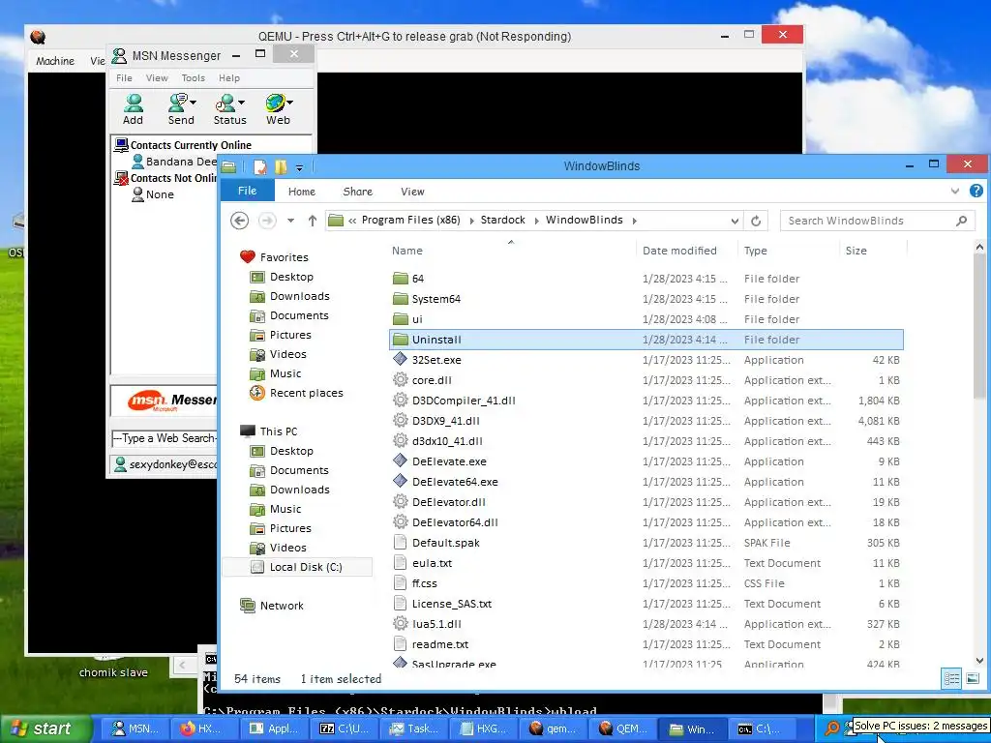The width and height of the screenshot is (991, 743).
Task: Open the recent locations dropdown arrow
Action: tap(290, 221)
